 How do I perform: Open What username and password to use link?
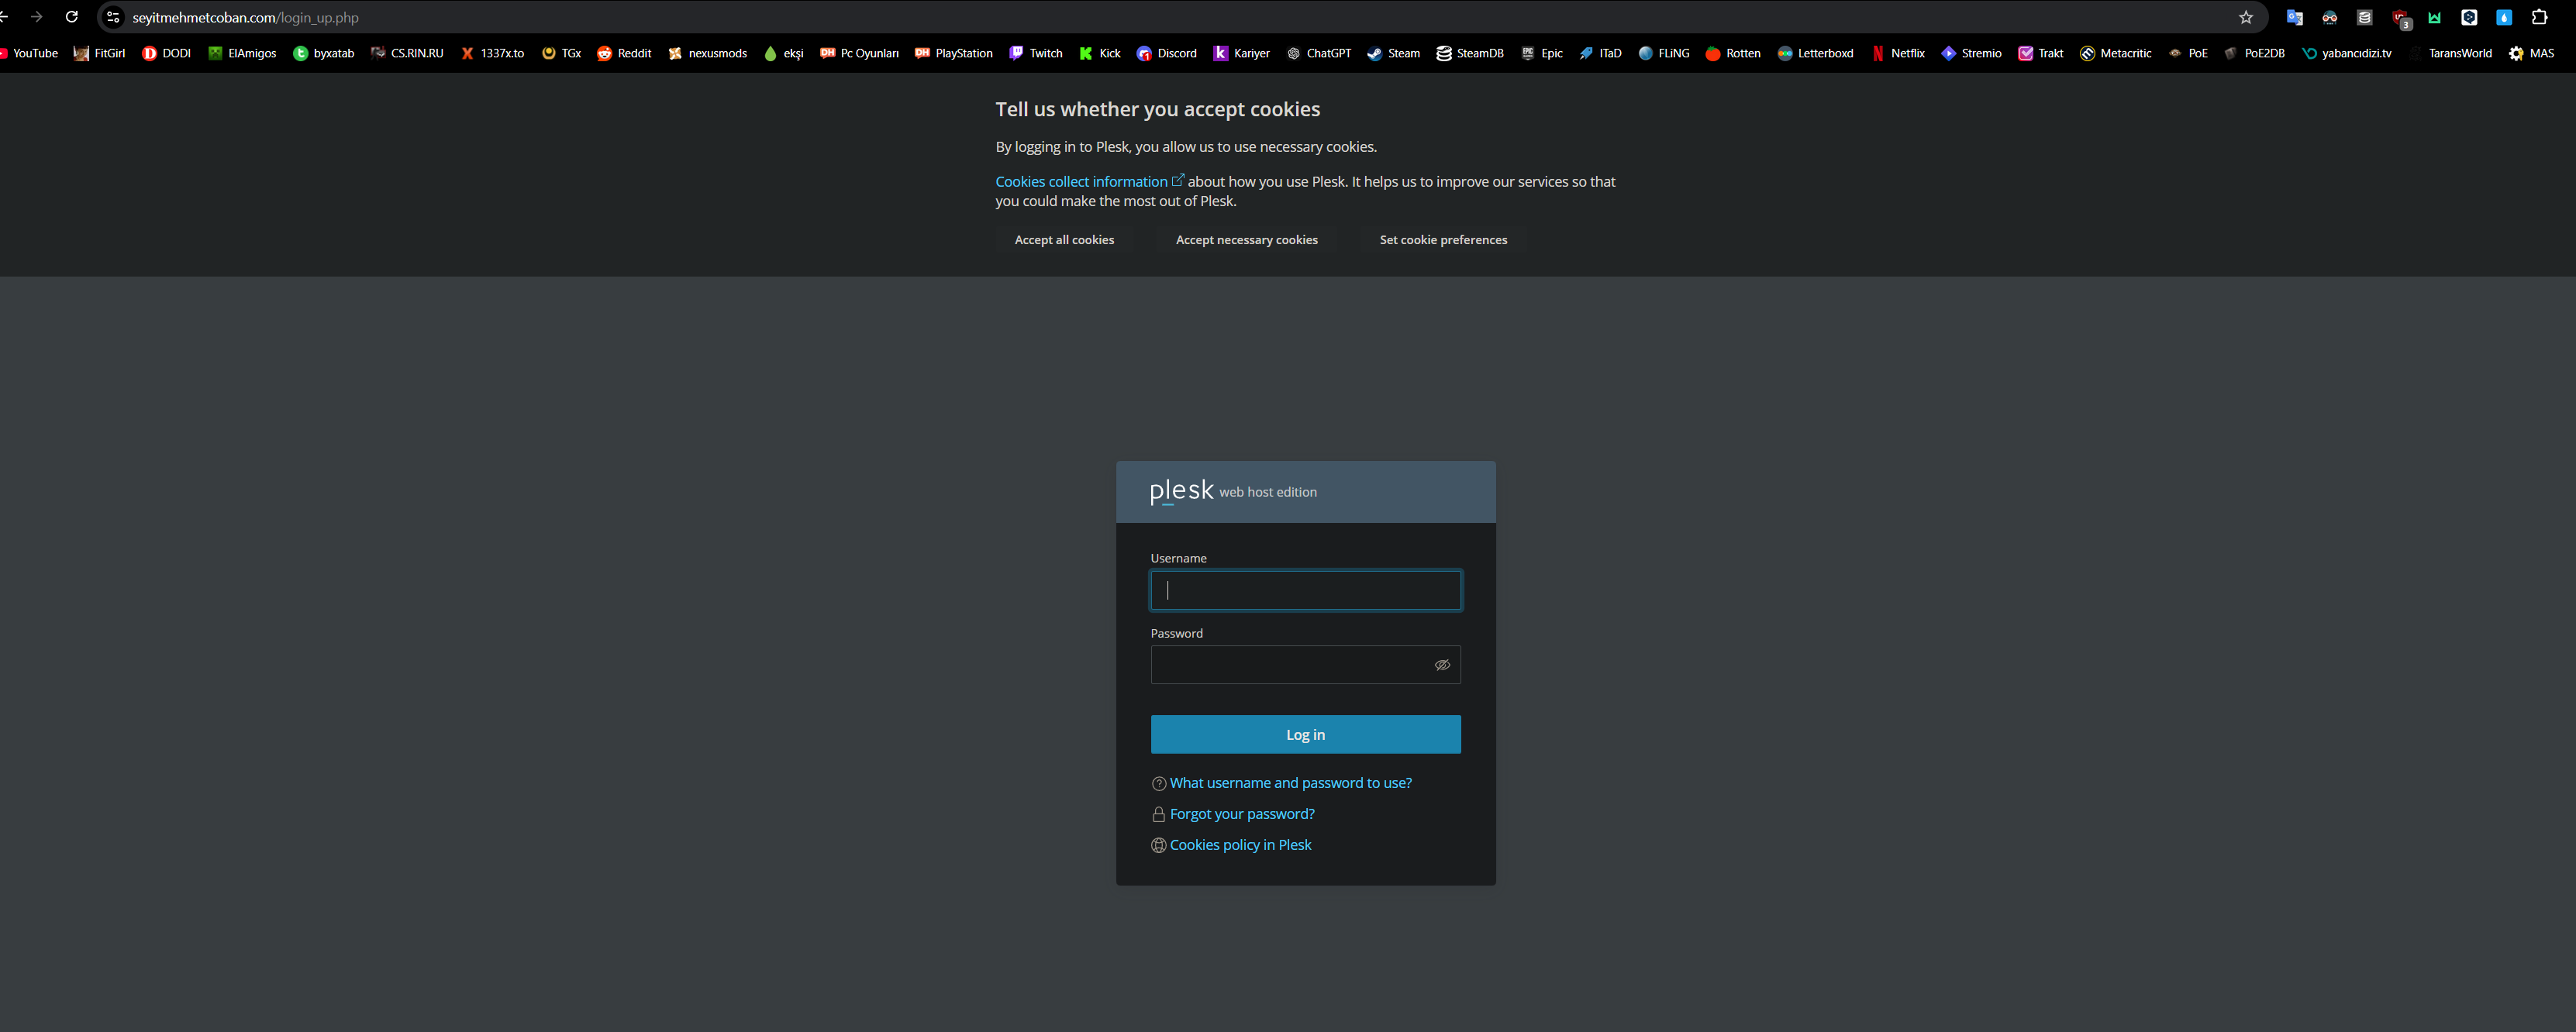point(1290,783)
